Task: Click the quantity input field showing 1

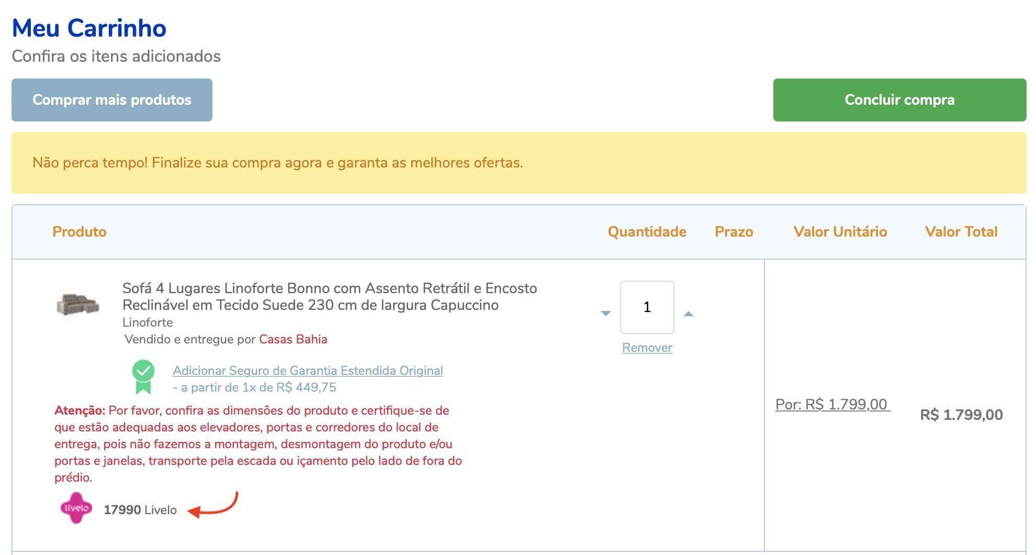Action: (647, 307)
